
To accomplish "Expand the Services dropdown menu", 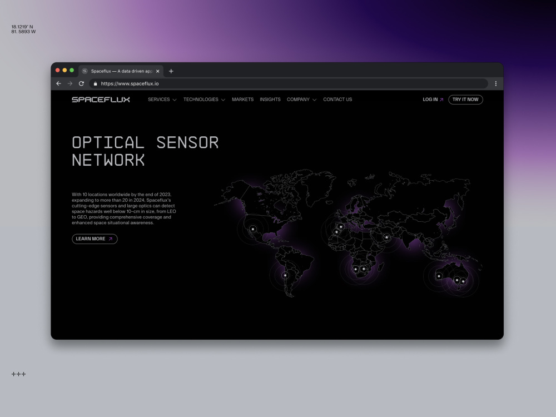I will [162, 100].
